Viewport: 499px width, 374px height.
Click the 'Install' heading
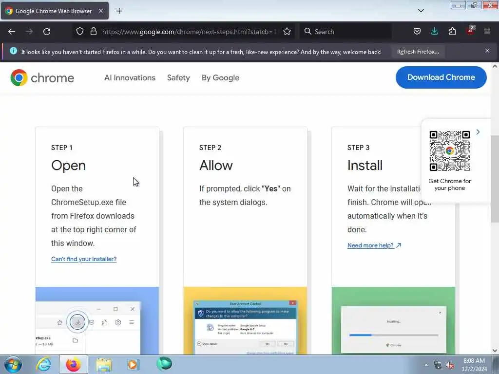click(x=365, y=166)
